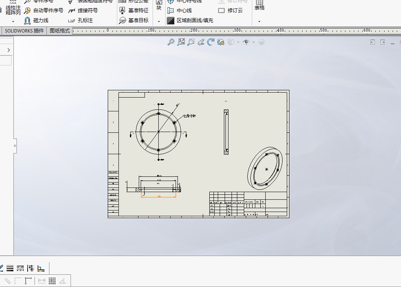Screen dimensions: 401x287
Task: Click the Layer Color icon with rainbow bar
Action: [x=41, y=268]
